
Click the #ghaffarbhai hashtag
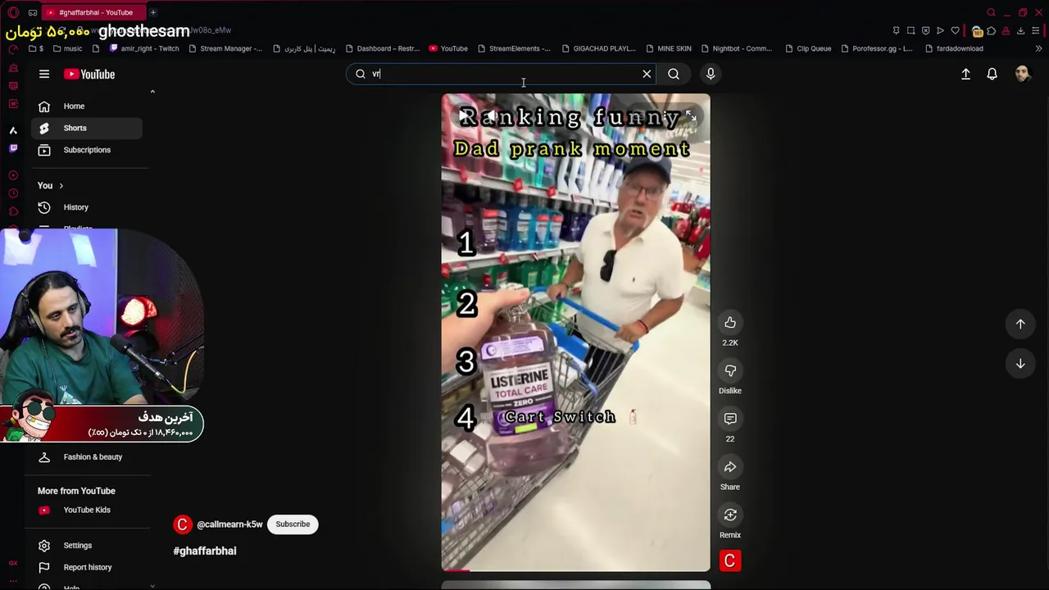[205, 551]
